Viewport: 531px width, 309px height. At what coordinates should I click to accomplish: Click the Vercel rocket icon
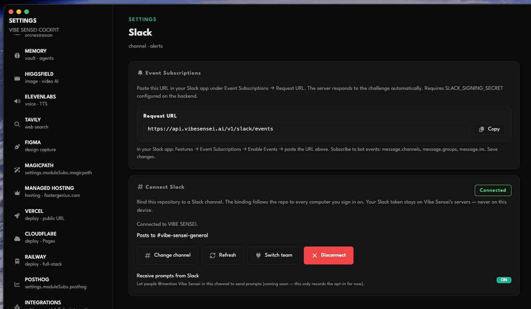pyautogui.click(x=17, y=216)
